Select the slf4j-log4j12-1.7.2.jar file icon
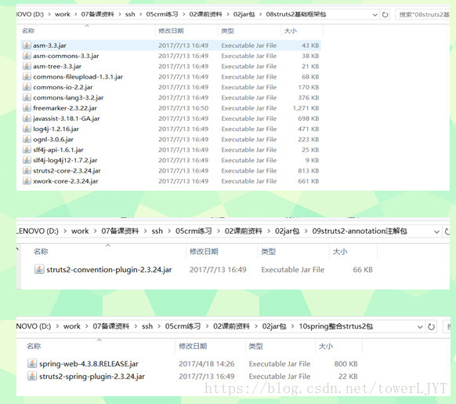456x404 pixels. [x=27, y=160]
